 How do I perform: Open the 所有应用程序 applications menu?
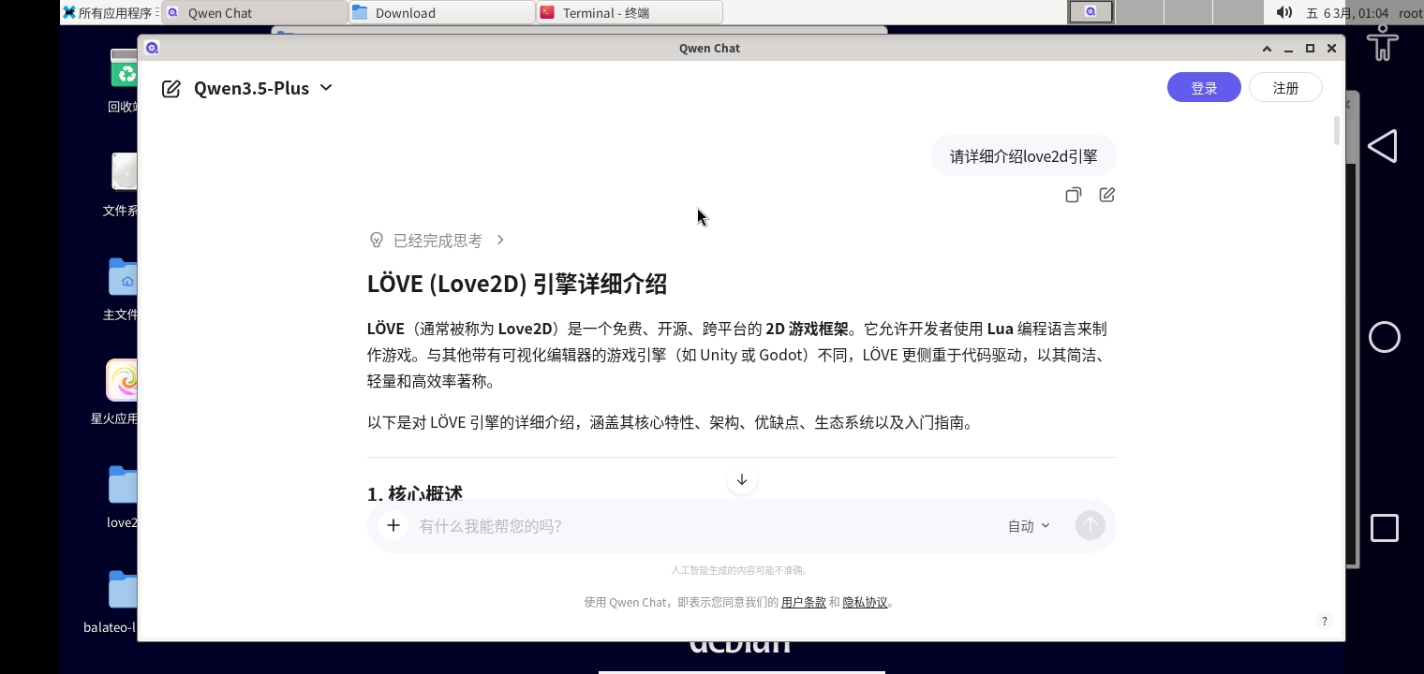click(110, 12)
